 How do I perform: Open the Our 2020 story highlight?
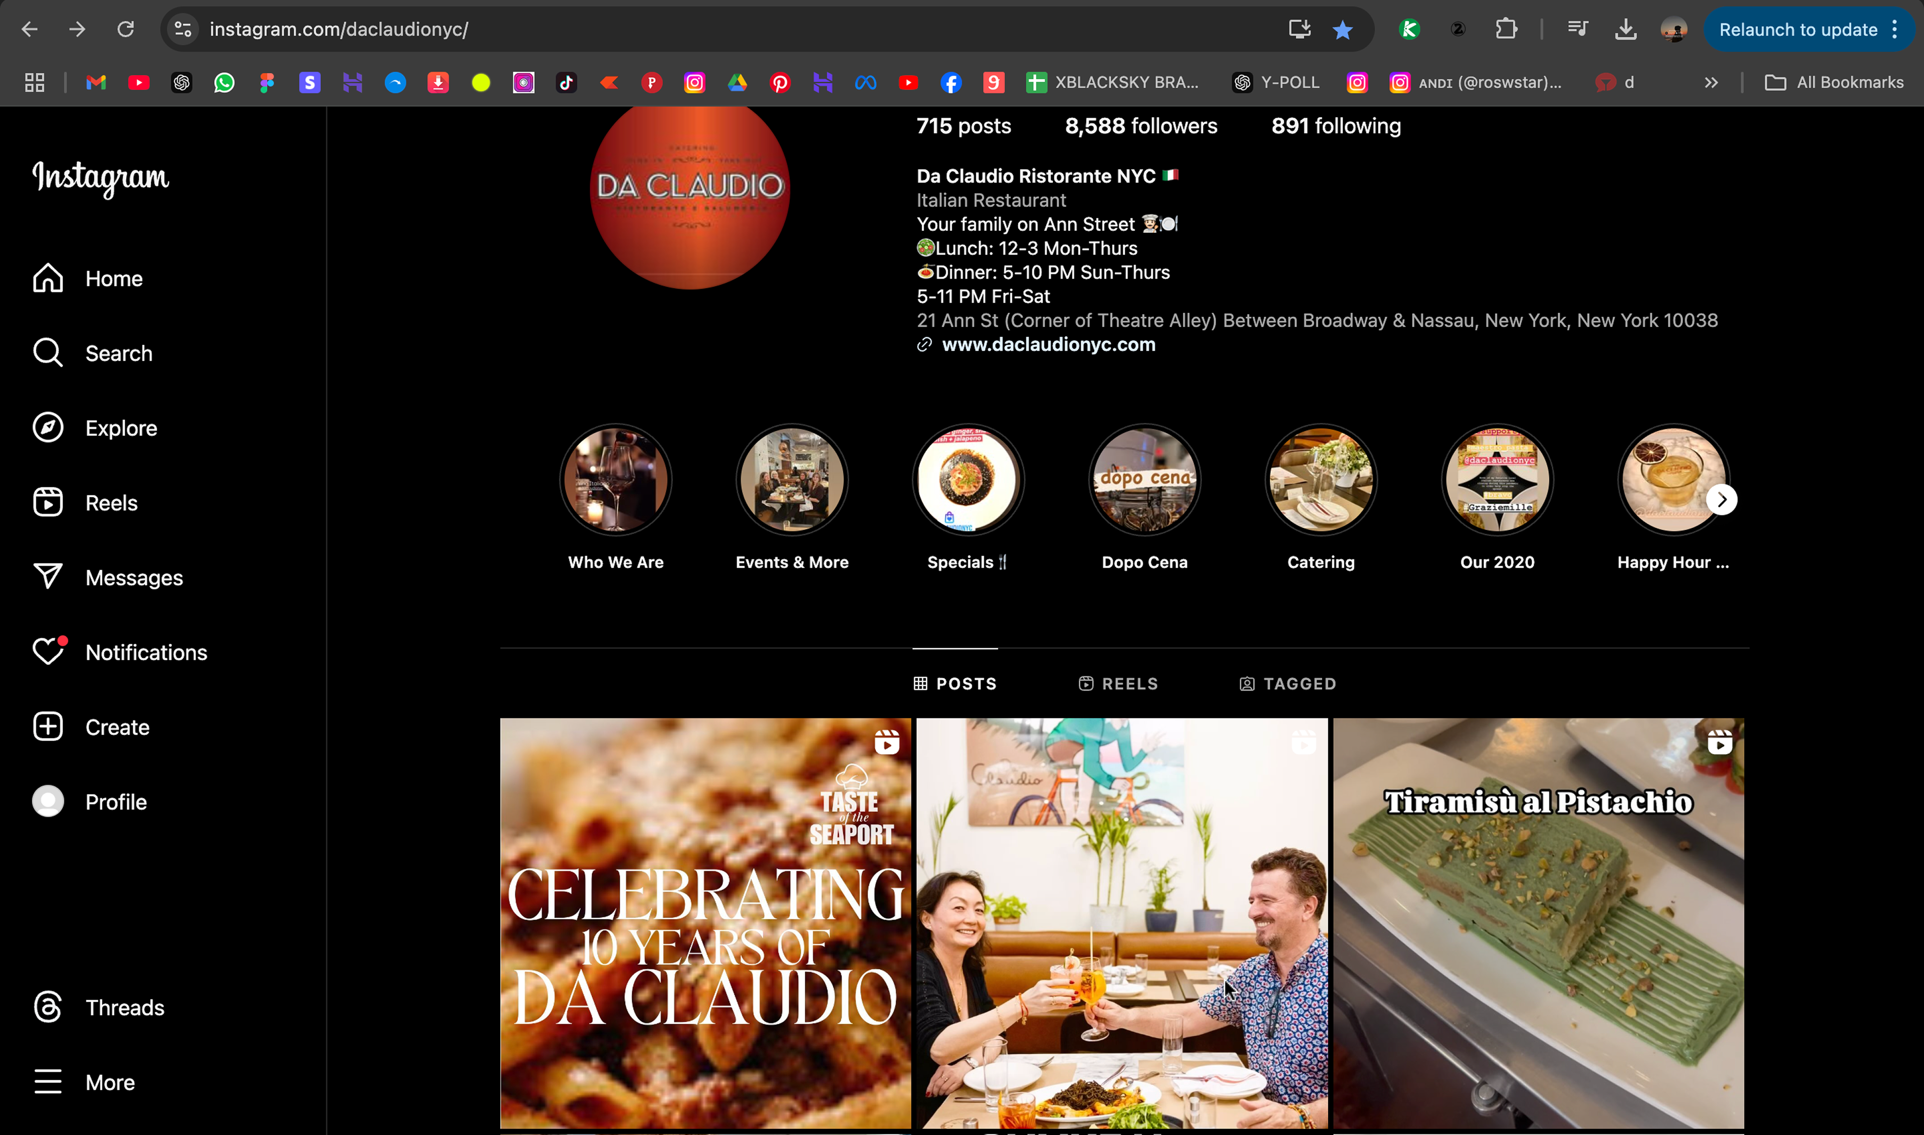[1497, 498]
